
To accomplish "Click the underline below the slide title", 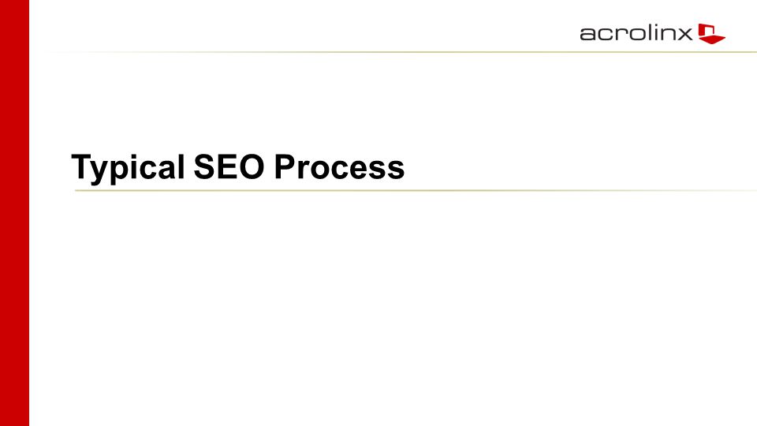I will pos(416,190).
